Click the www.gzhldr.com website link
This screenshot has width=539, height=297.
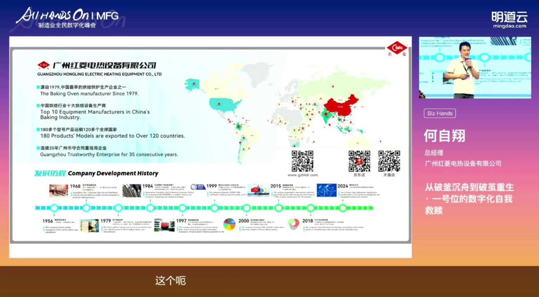point(302,175)
